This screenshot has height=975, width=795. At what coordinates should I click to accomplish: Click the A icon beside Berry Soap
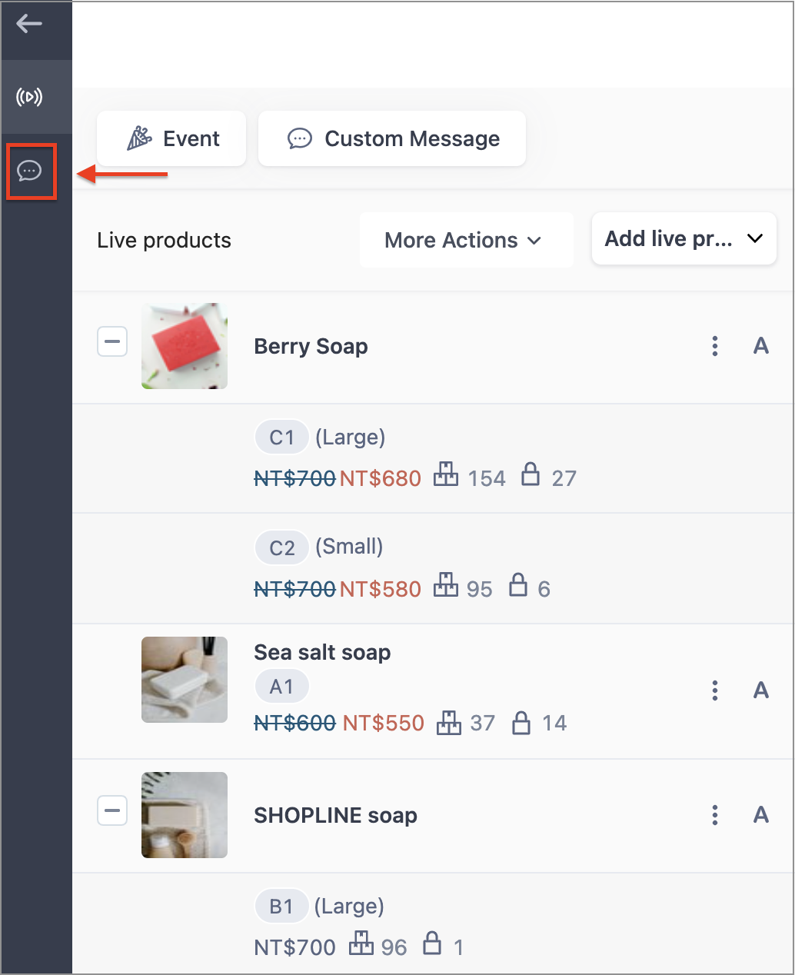coord(760,346)
